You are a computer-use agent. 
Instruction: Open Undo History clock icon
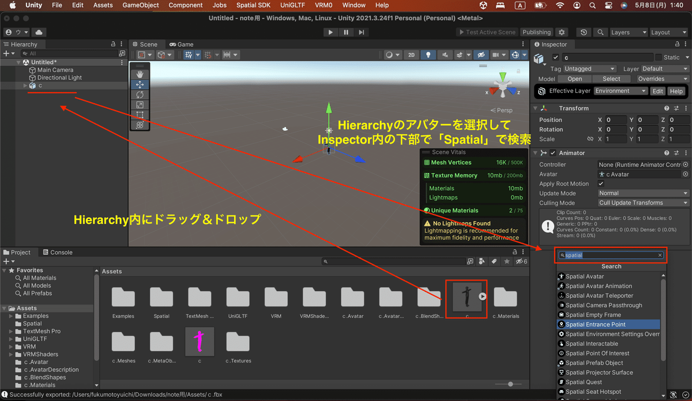[585, 32]
